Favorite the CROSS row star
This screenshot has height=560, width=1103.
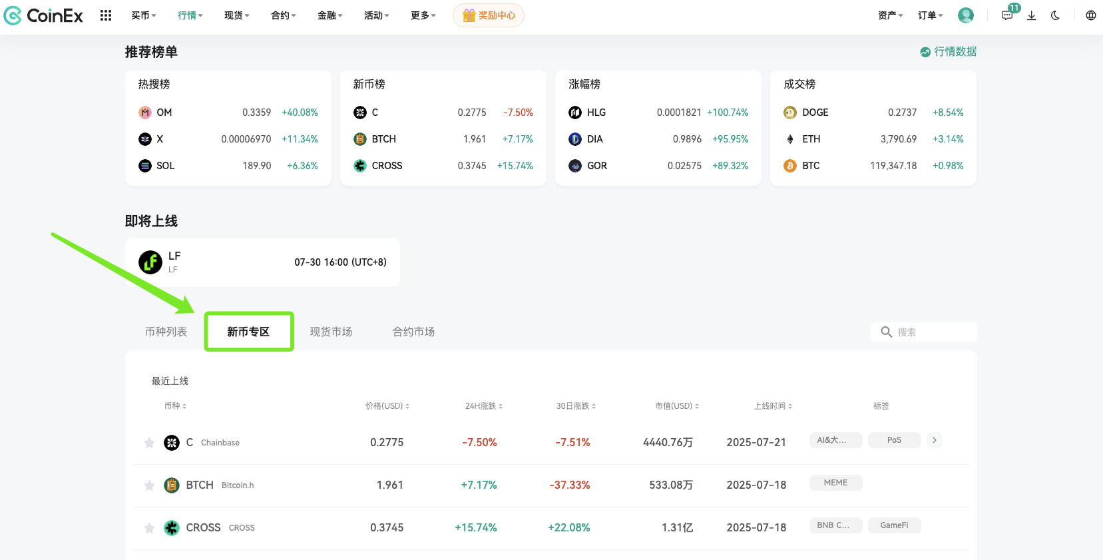click(149, 528)
